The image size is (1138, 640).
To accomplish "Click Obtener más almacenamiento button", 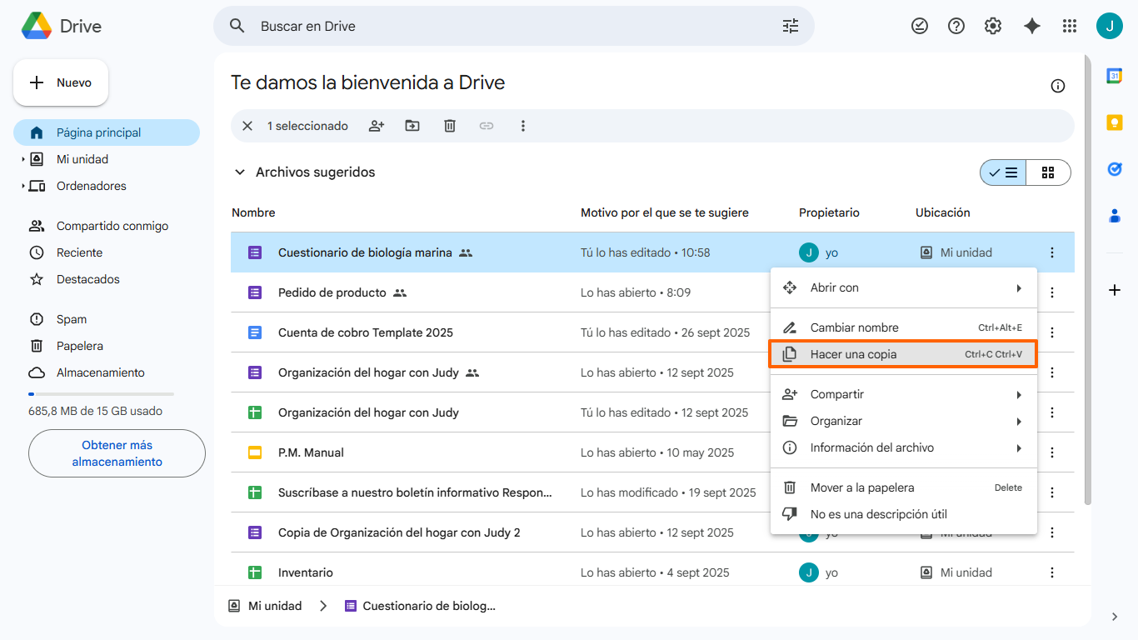I will click(x=117, y=453).
